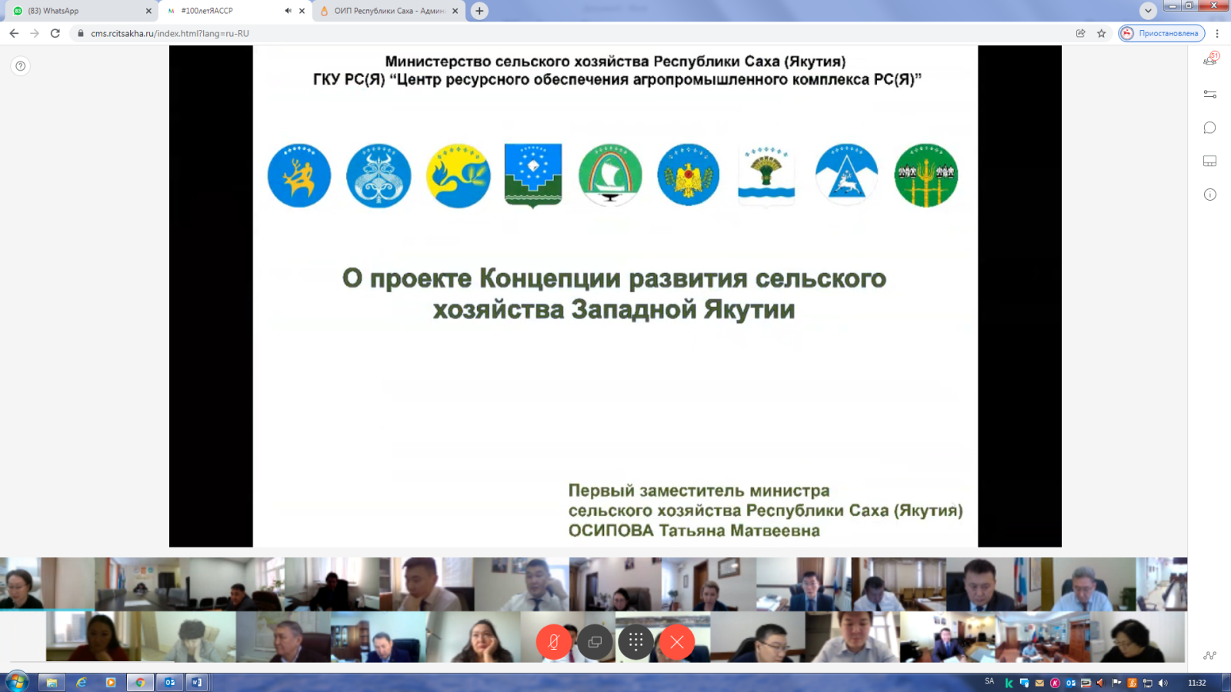
Task: Switch to ОИП Республики Саха tab
Action: click(x=389, y=11)
